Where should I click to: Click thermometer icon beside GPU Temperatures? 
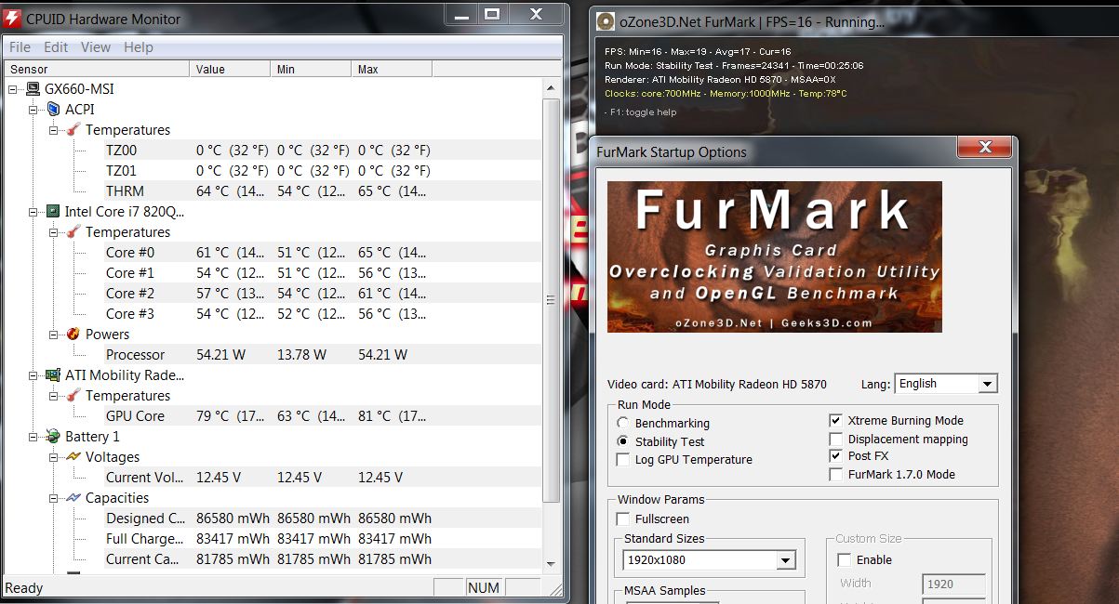(73, 396)
